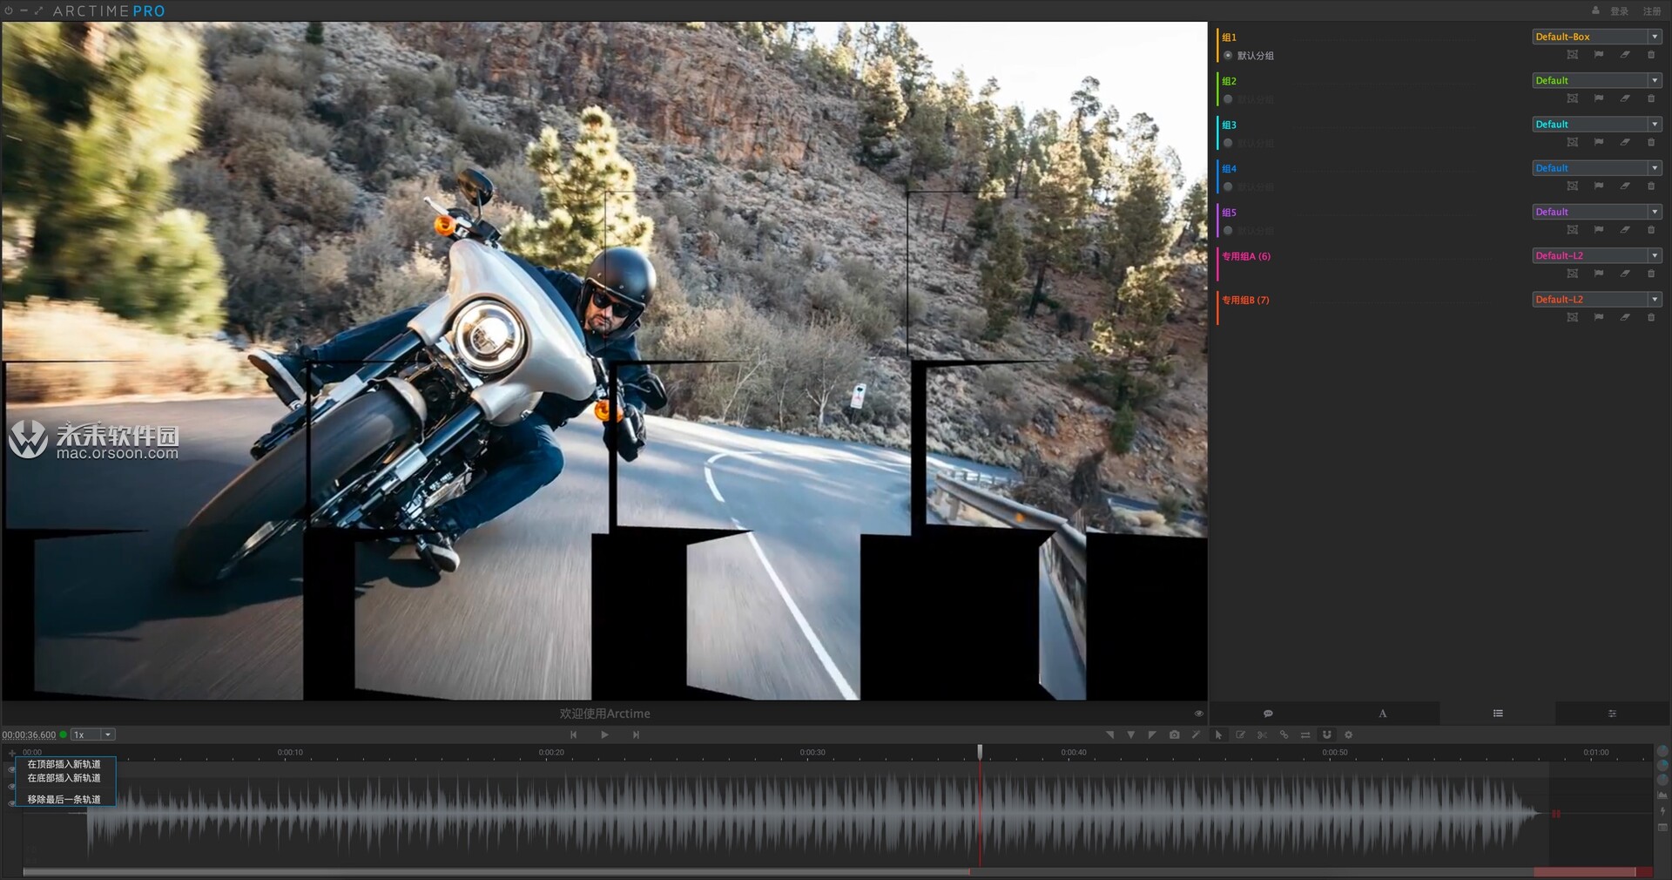This screenshot has width=1672, height=880.
Task: Click the 00:00:36.600 timecode display
Action: click(29, 735)
